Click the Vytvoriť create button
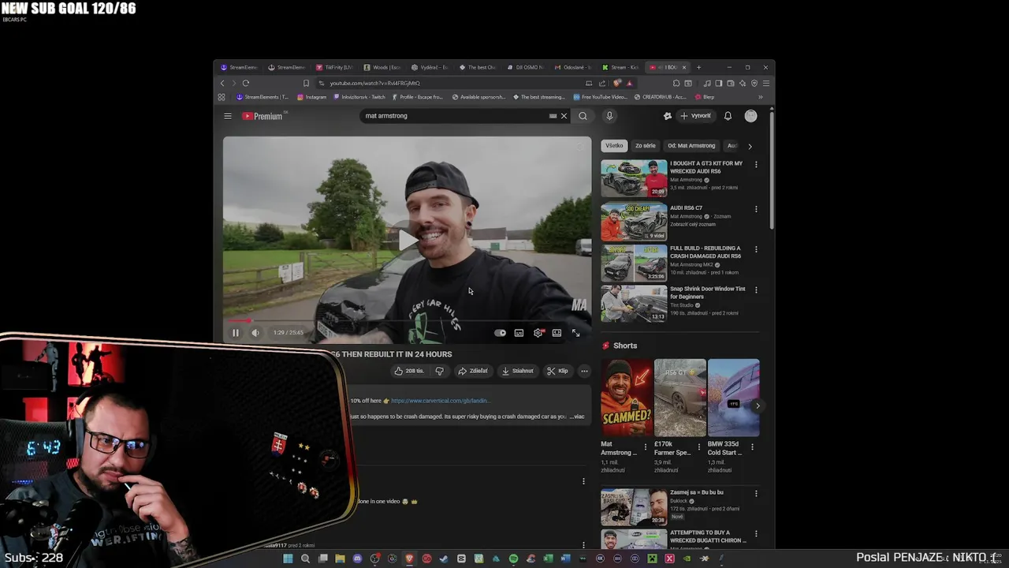This screenshot has height=568, width=1009. 696,116
